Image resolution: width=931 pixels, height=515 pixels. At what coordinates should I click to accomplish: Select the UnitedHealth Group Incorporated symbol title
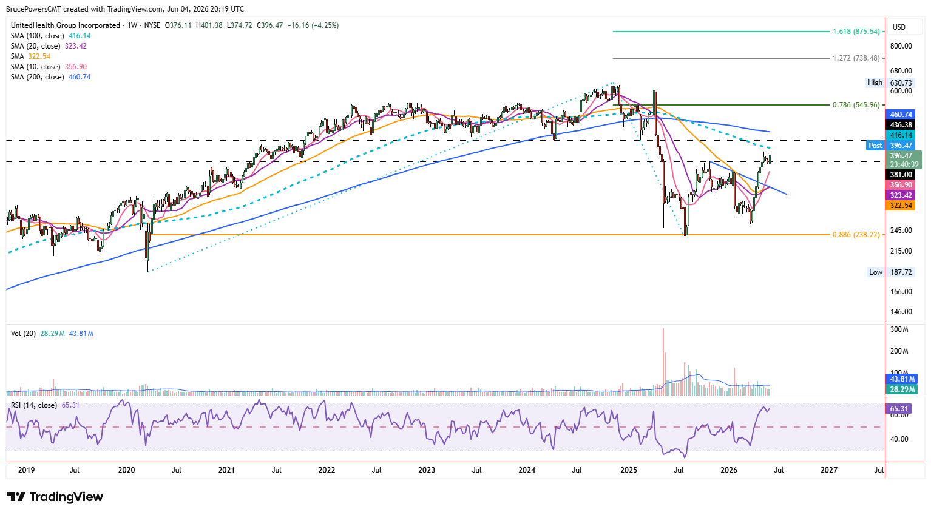[x=66, y=25]
